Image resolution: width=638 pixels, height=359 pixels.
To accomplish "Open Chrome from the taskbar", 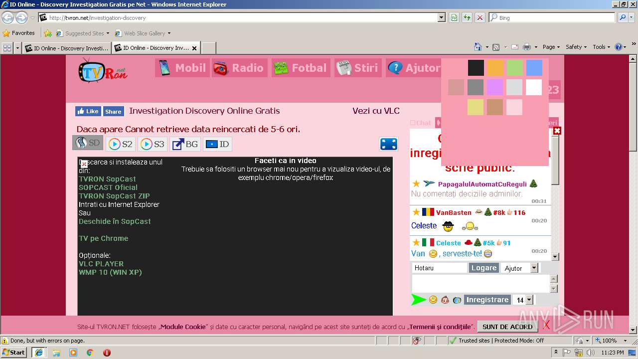I will coord(90,353).
